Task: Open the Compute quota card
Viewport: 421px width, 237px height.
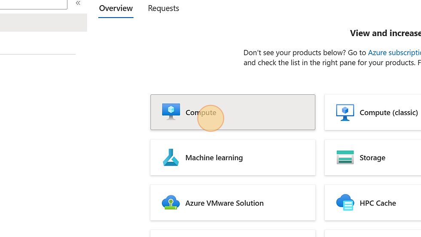Action: pos(233,112)
